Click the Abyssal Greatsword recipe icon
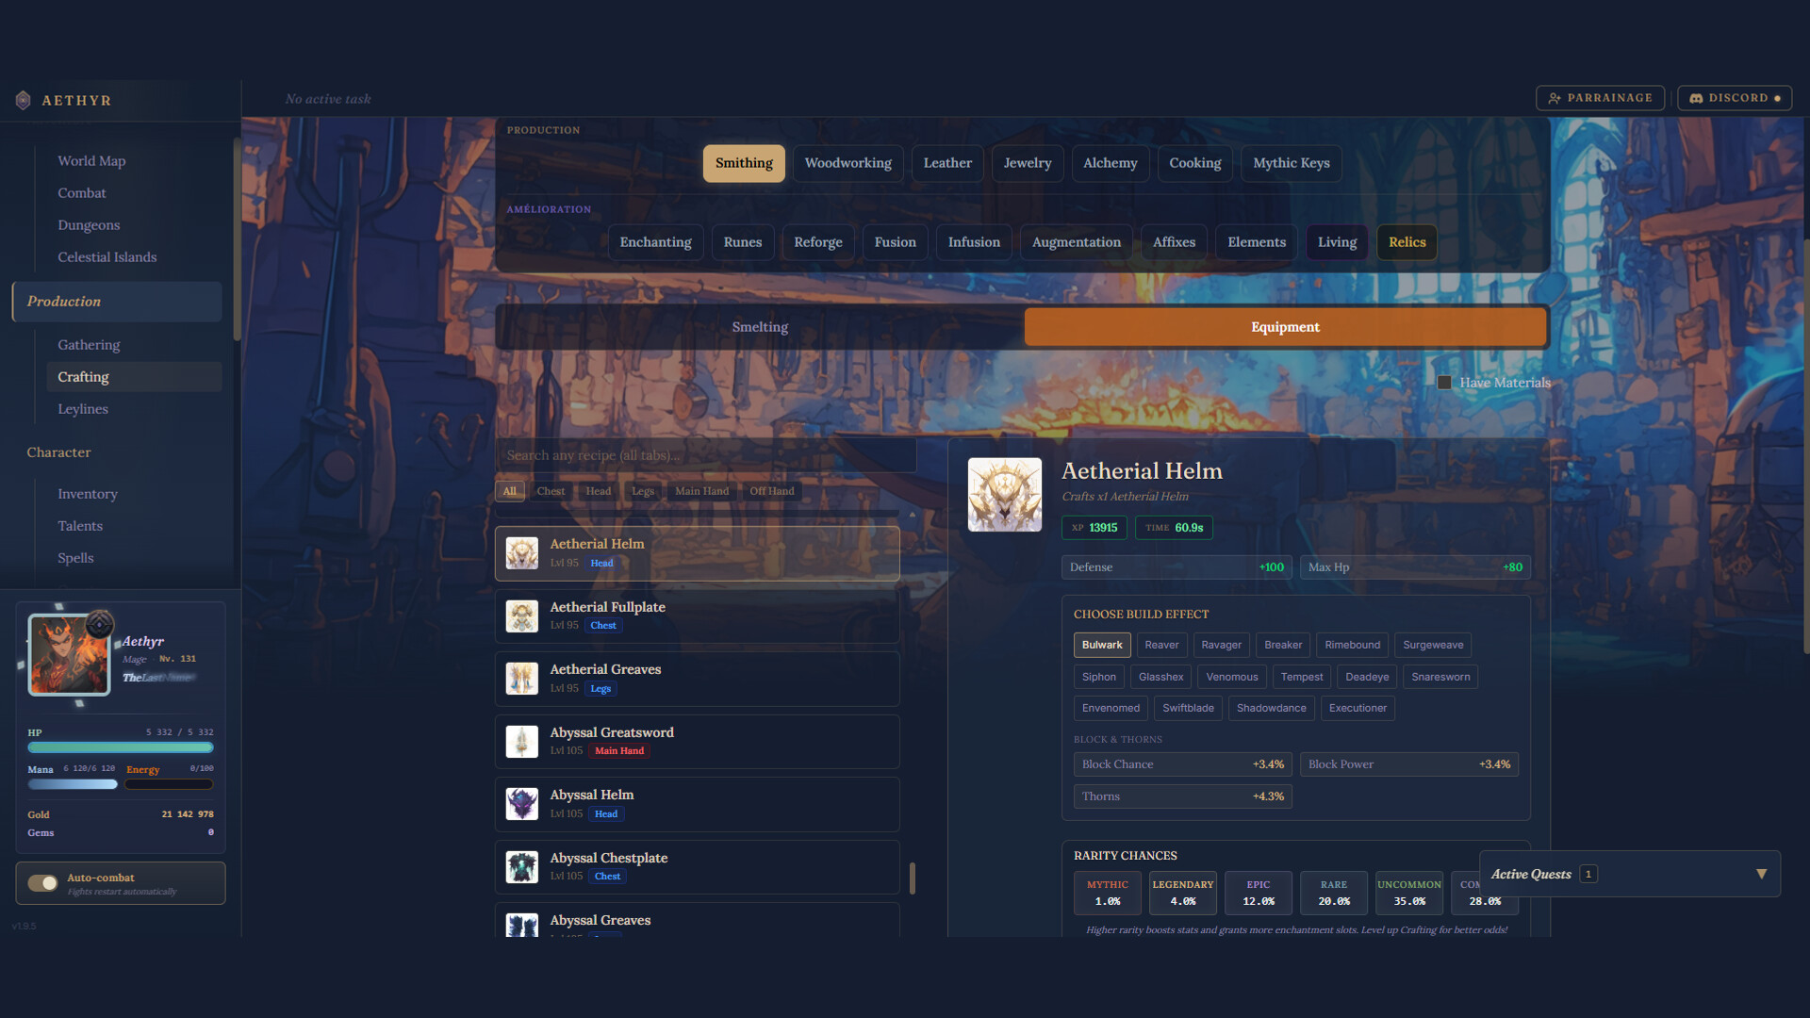Viewport: 1810px width, 1018px height. point(521,742)
